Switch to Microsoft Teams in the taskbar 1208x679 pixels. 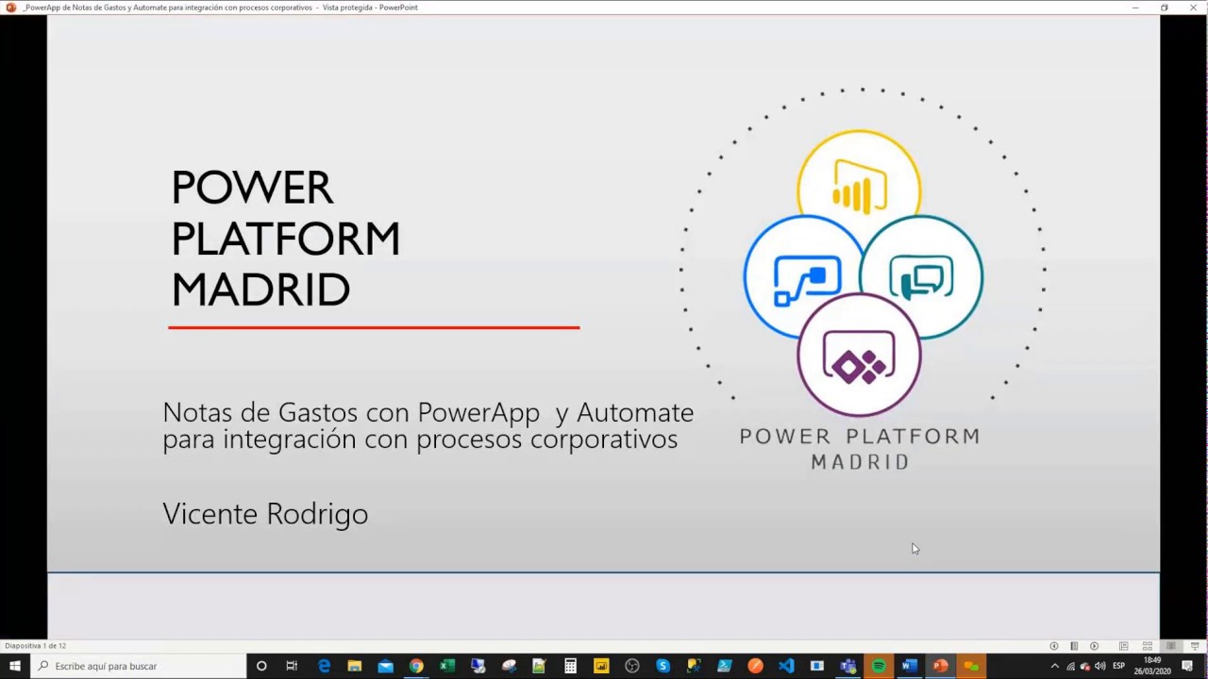[847, 666]
